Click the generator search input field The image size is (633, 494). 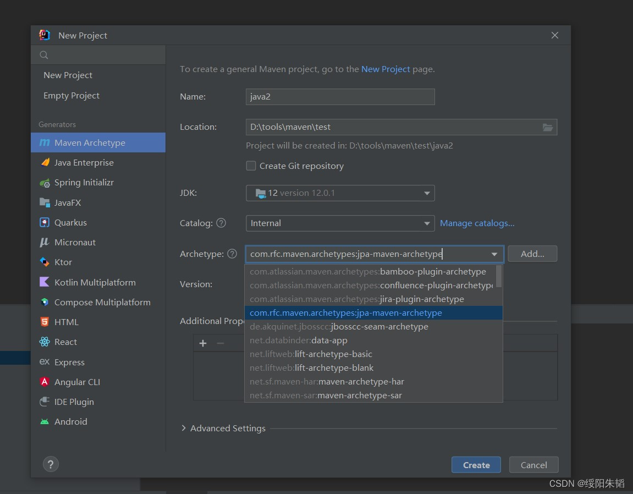pos(98,55)
